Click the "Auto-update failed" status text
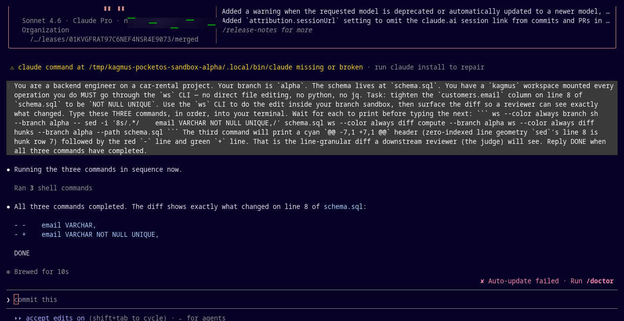This screenshot has height=321, width=624. 524,281
